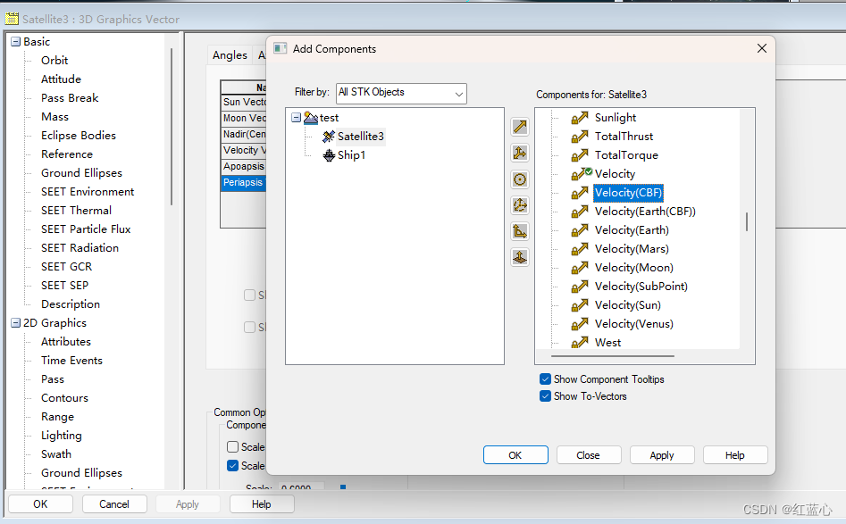Click the Sunlight vector icon
The height and width of the screenshot is (524, 846).
(x=580, y=118)
